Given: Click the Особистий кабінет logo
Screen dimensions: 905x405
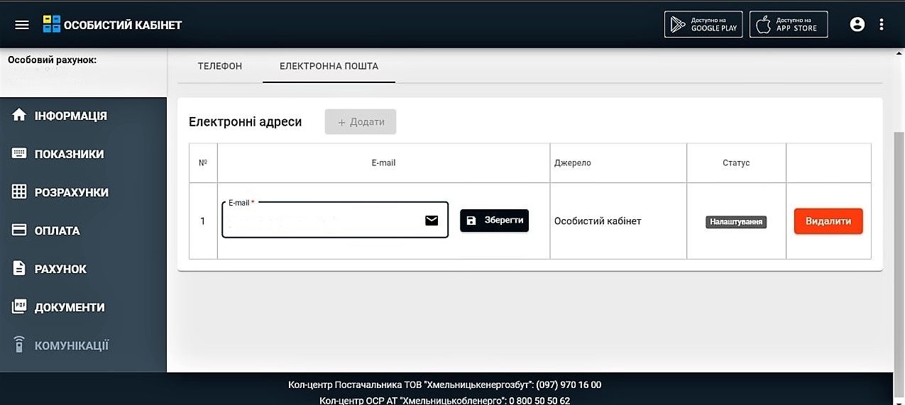Looking at the screenshot, I should click(112, 25).
